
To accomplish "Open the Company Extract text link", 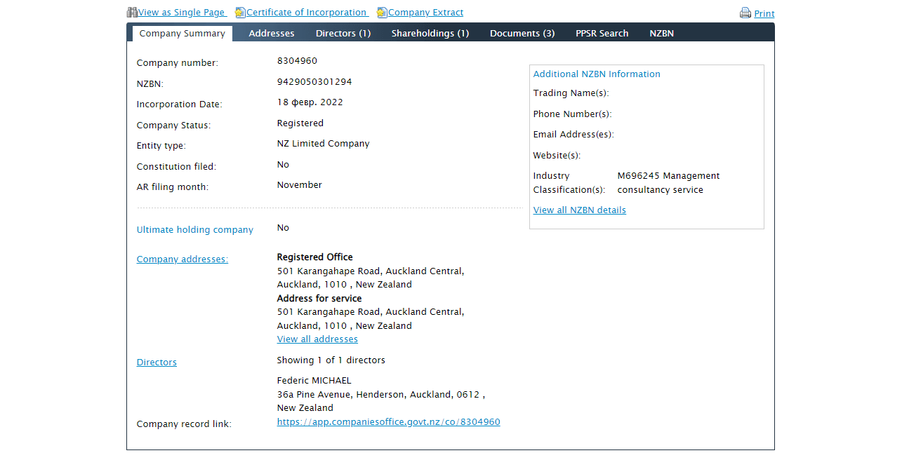I will coord(425,13).
